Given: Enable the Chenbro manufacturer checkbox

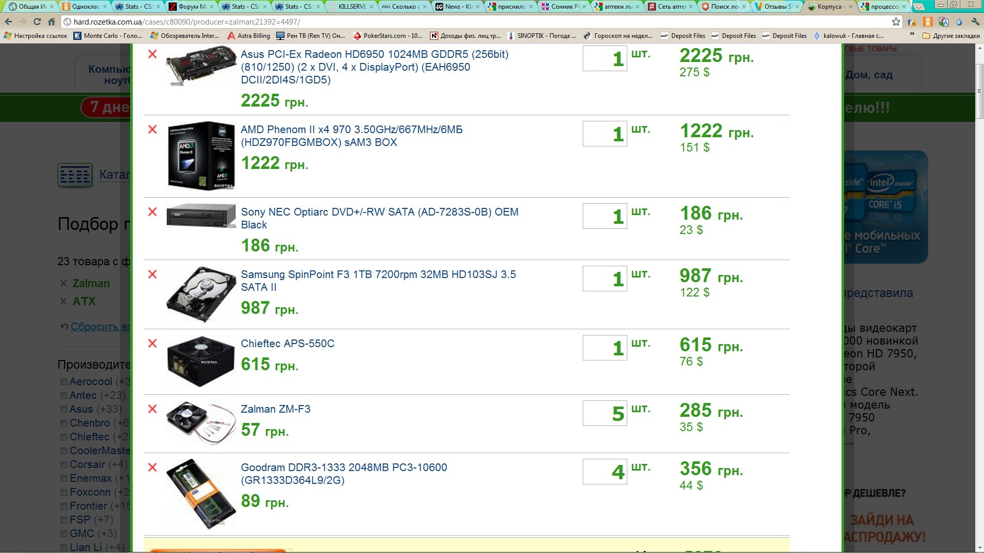Looking at the screenshot, I should point(64,423).
